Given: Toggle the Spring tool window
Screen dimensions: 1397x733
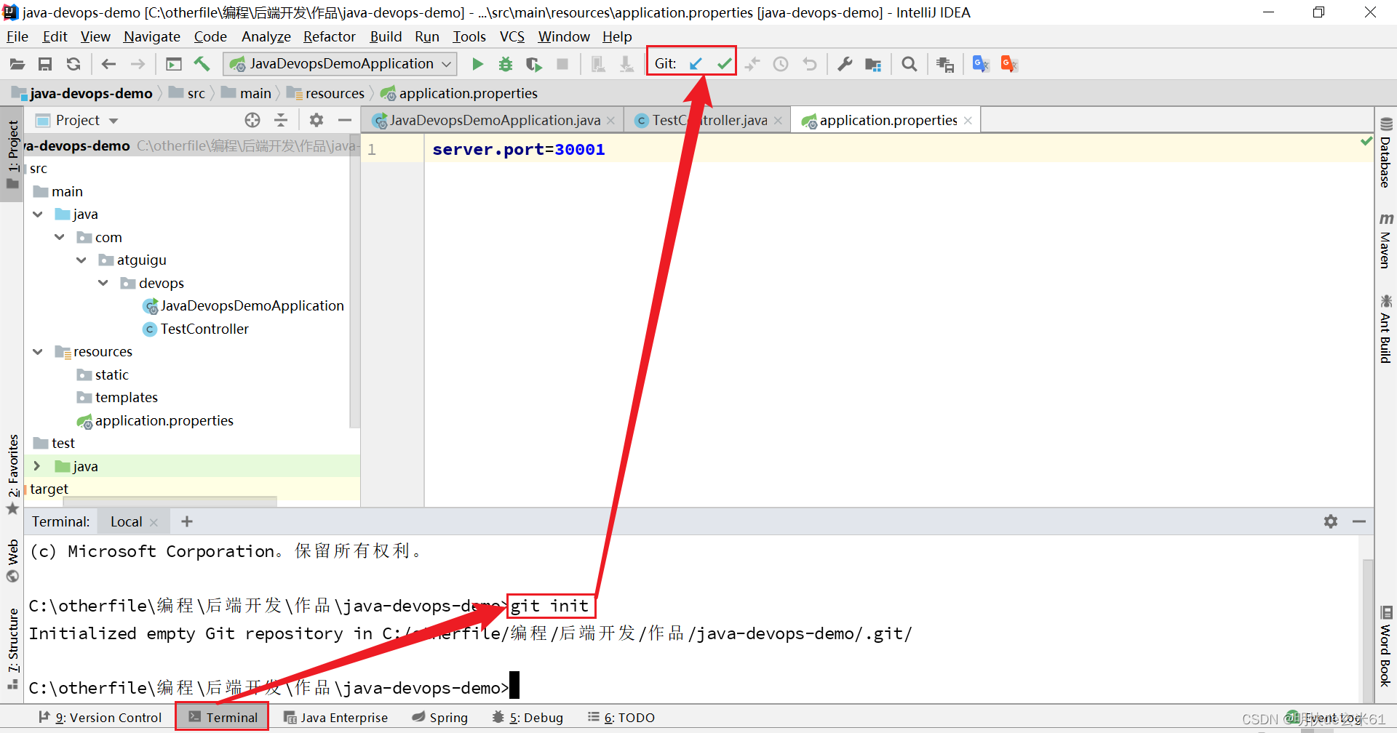Looking at the screenshot, I should 439,718.
